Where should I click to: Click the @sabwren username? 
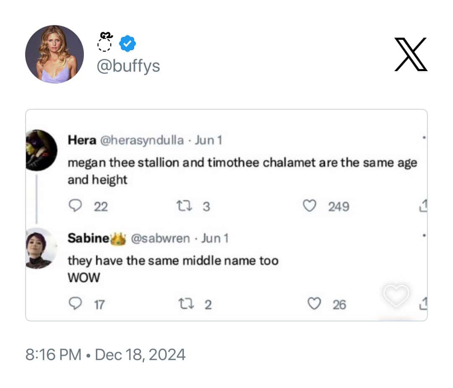click(160, 239)
